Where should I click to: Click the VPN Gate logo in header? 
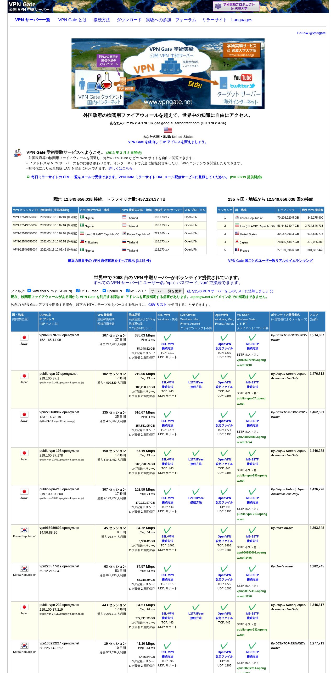[x=29, y=7]
